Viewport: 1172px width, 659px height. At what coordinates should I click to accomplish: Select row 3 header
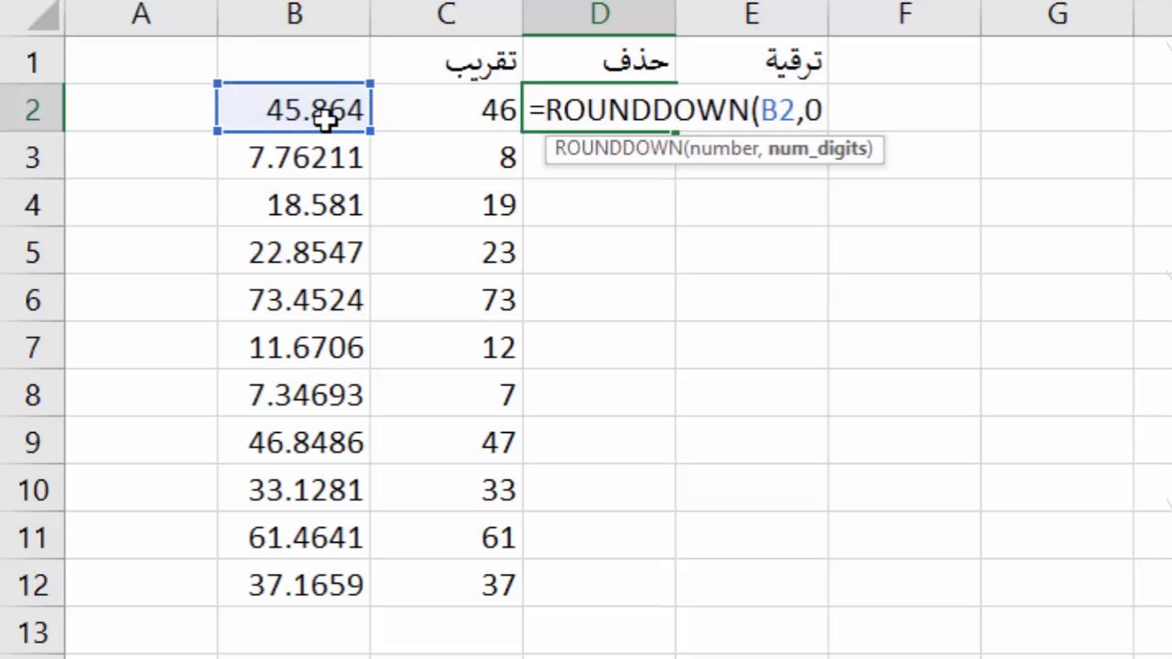tap(32, 157)
